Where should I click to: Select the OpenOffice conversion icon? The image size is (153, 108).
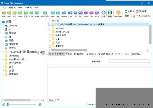coord(45,14)
